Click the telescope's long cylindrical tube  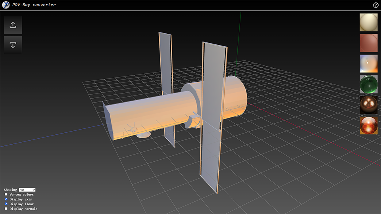pos(151,113)
